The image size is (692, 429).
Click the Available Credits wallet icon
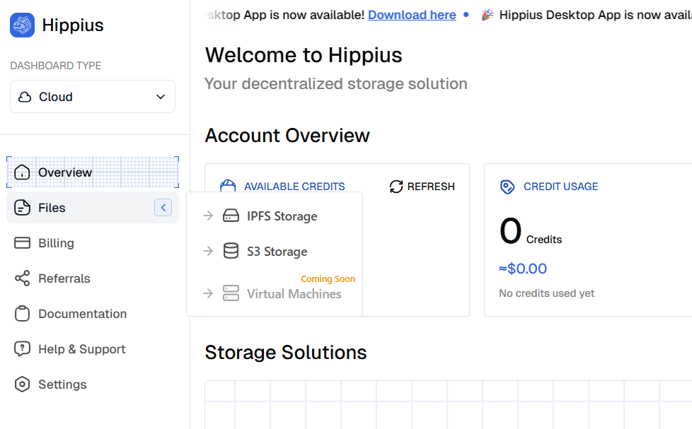tap(228, 187)
